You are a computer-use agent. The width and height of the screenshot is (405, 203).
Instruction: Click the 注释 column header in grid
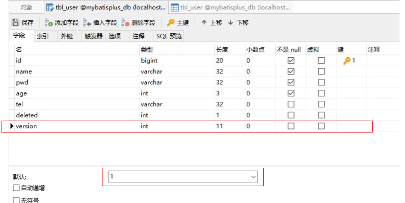tap(383, 50)
